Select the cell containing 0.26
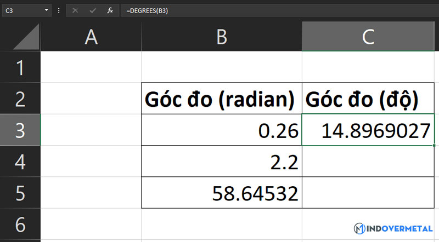The width and height of the screenshot is (439, 242). tap(222, 130)
